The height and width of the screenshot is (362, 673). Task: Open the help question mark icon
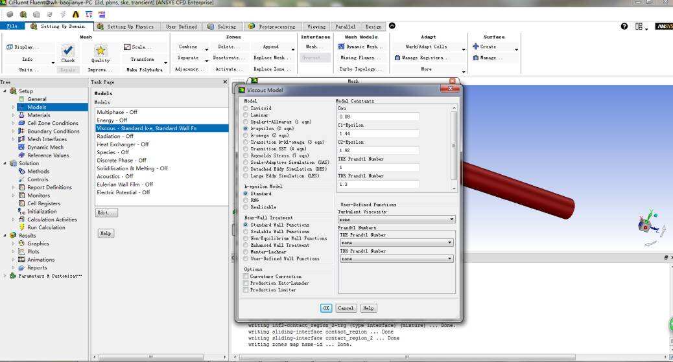tap(624, 26)
